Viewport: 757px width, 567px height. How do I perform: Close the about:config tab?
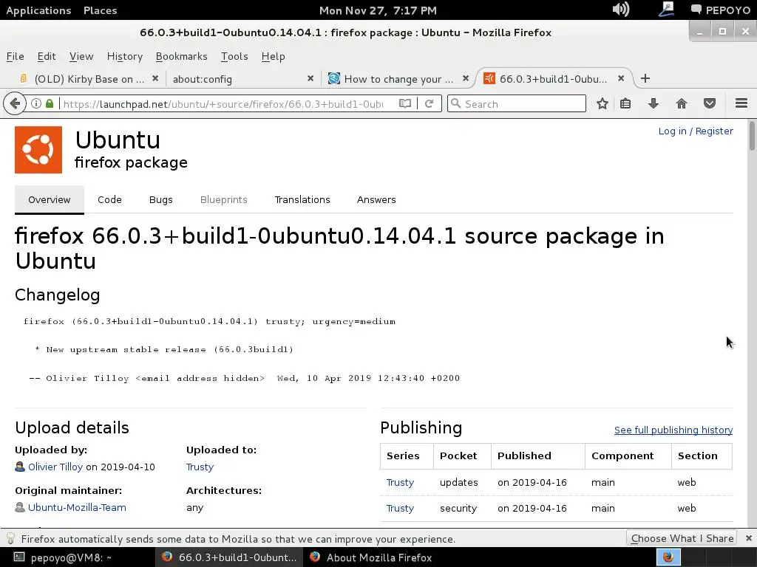310,78
